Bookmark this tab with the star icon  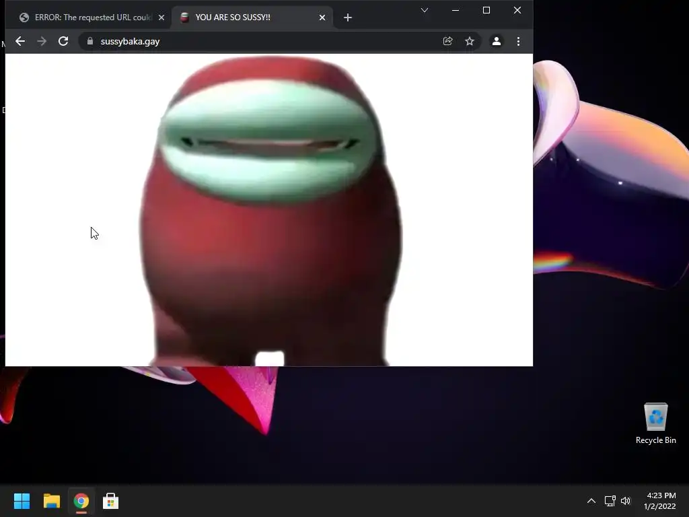[x=469, y=41]
